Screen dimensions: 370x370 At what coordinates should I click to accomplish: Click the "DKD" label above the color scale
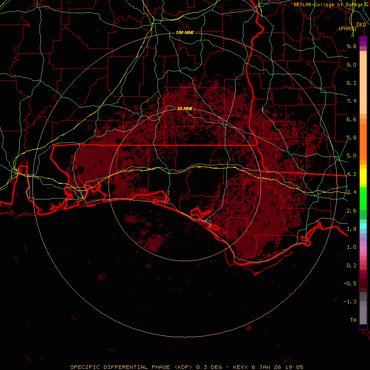pyautogui.click(x=361, y=25)
